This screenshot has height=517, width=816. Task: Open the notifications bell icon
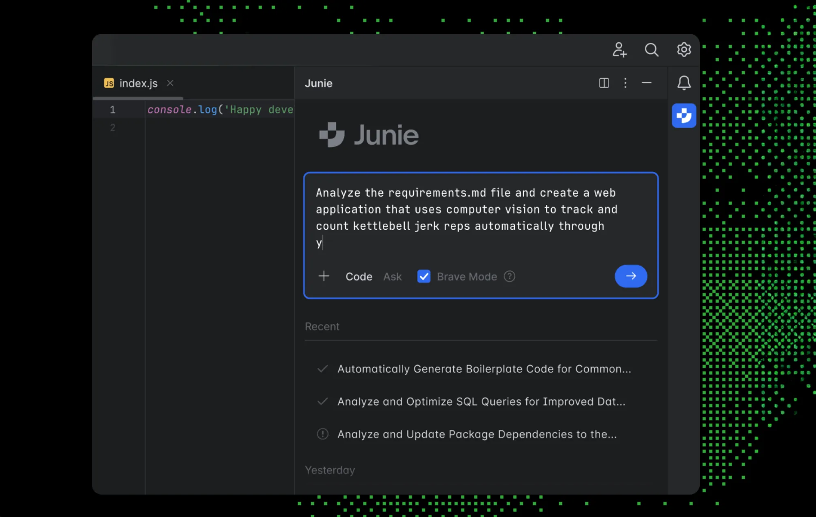tap(684, 83)
